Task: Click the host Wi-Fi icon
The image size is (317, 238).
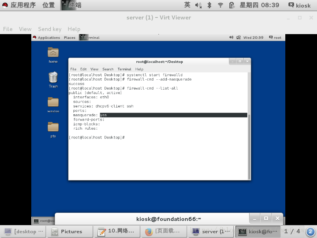Action: point(220,5)
